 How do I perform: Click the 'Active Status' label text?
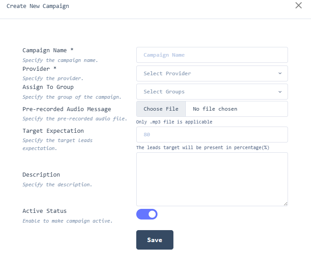pyautogui.click(x=45, y=211)
